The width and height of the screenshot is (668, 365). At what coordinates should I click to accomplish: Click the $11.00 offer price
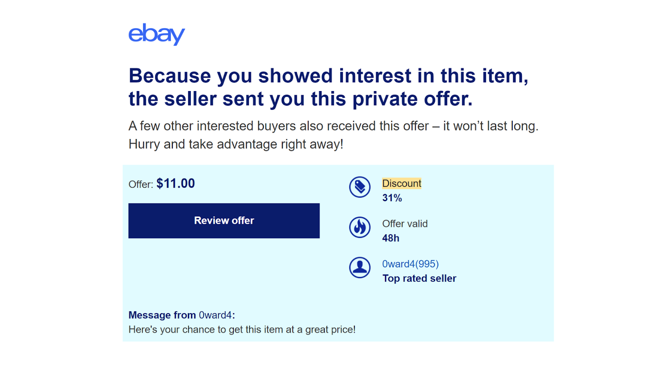[x=175, y=183]
